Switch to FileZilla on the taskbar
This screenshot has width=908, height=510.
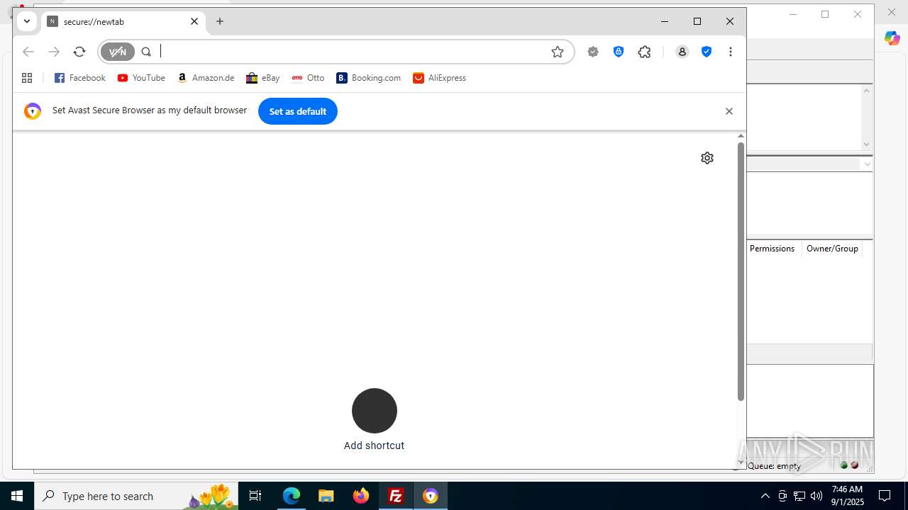click(x=396, y=496)
